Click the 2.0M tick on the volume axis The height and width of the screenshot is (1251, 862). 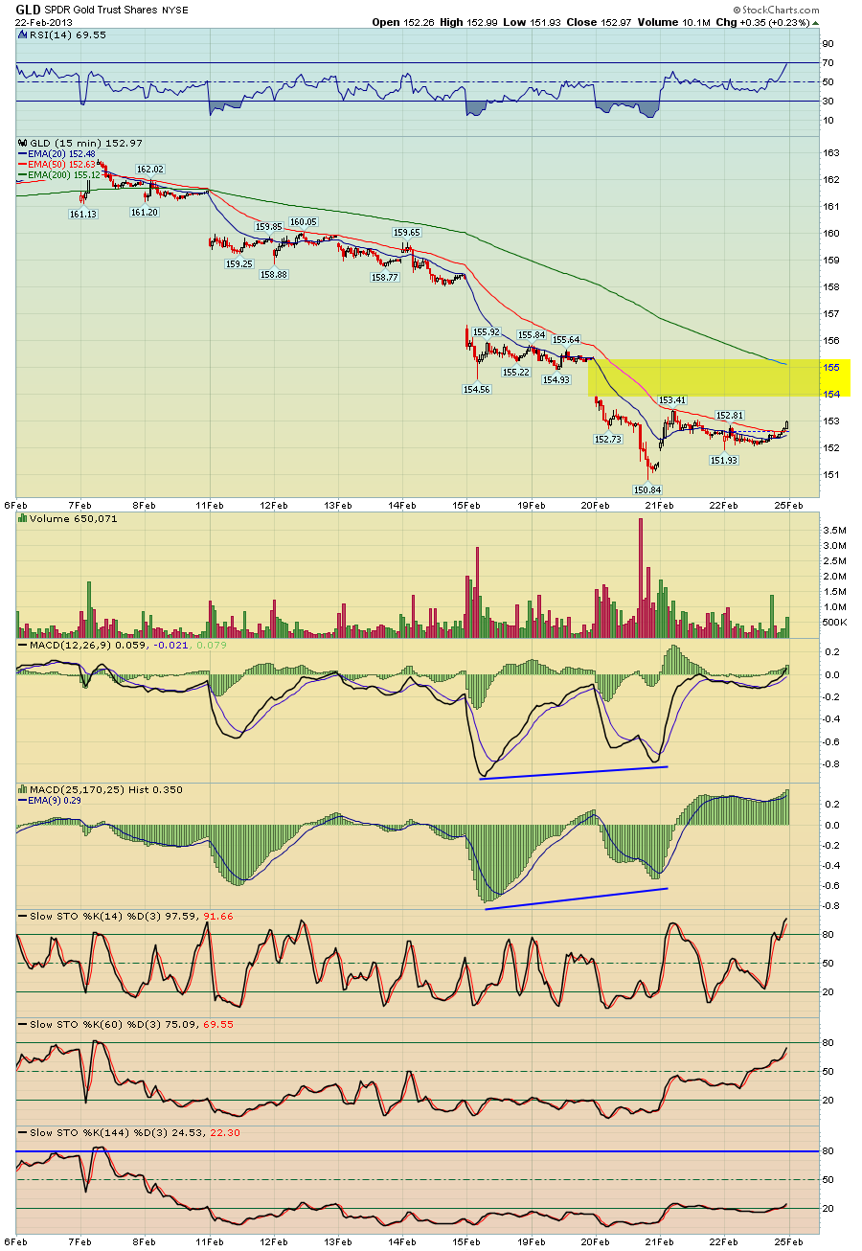pyautogui.click(x=834, y=576)
